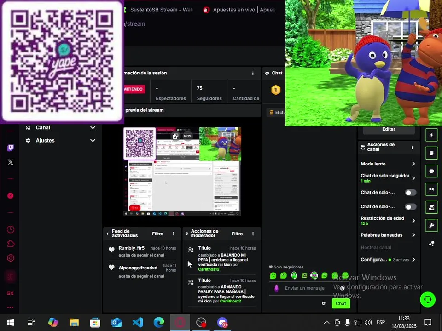Image resolution: width=442 pixels, height=331 pixels.
Task: Open chat settings gear next to Chat button
Action: (324, 303)
